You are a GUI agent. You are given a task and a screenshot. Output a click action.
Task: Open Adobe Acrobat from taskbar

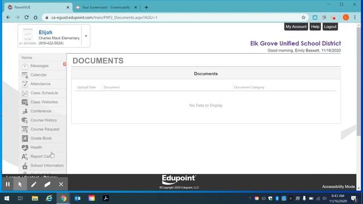point(106,198)
